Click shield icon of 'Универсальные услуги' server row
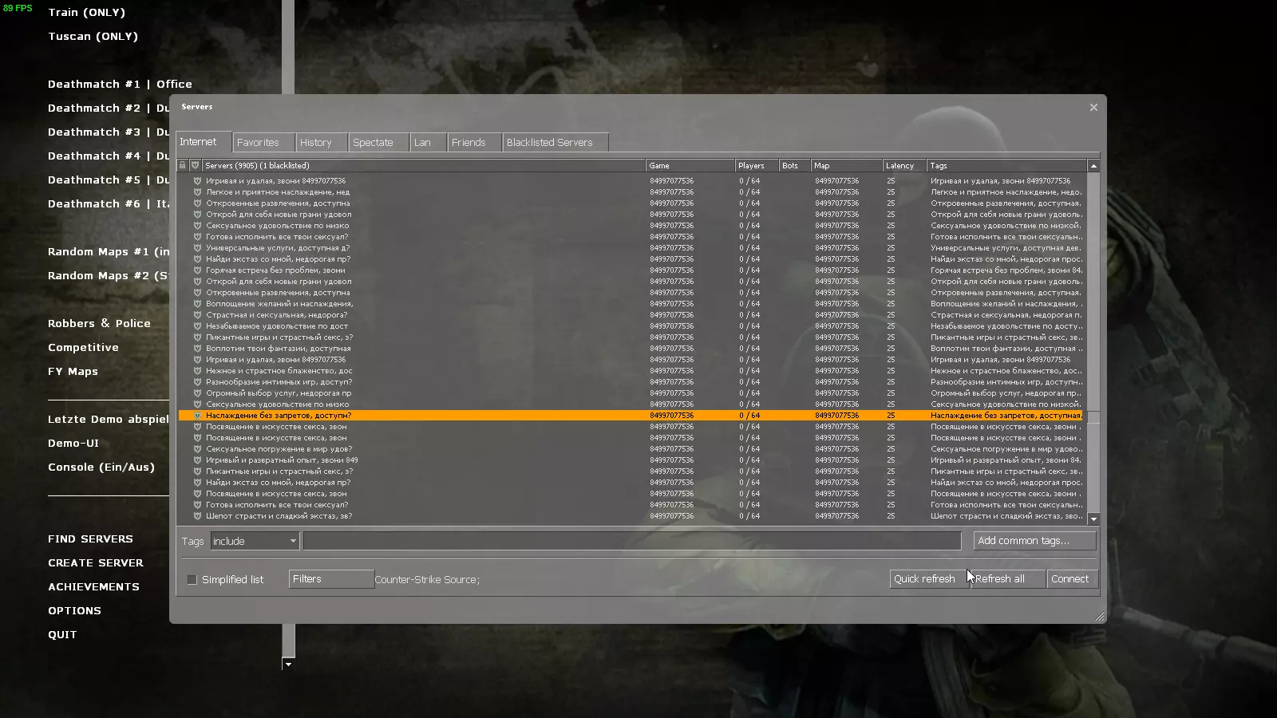Image resolution: width=1277 pixels, height=718 pixels. tap(197, 248)
